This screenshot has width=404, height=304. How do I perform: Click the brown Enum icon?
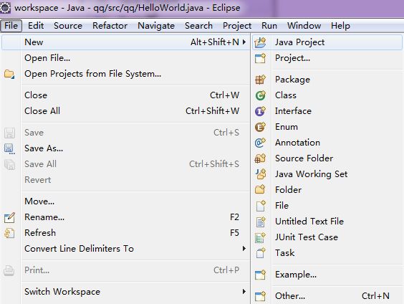click(x=260, y=127)
